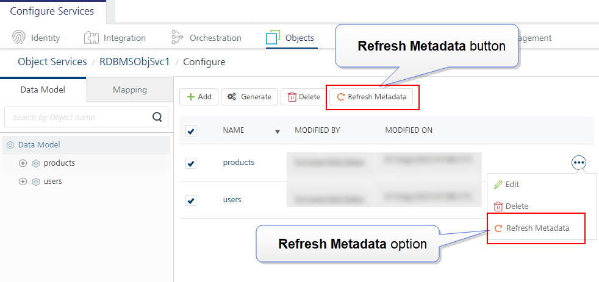Toggle the users row checkbox
The height and width of the screenshot is (282, 599).
point(191,200)
